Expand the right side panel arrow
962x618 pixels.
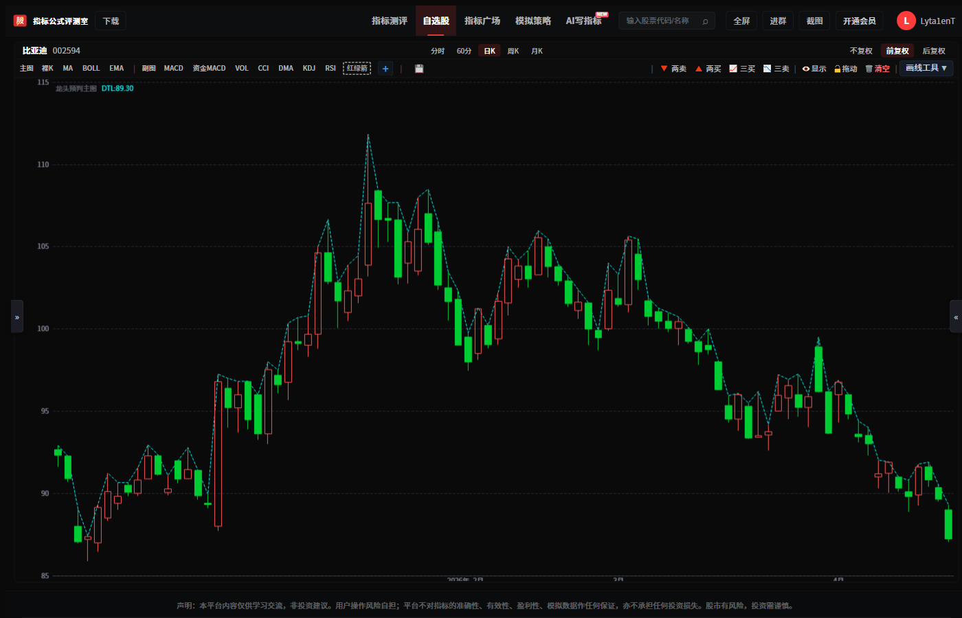[956, 317]
